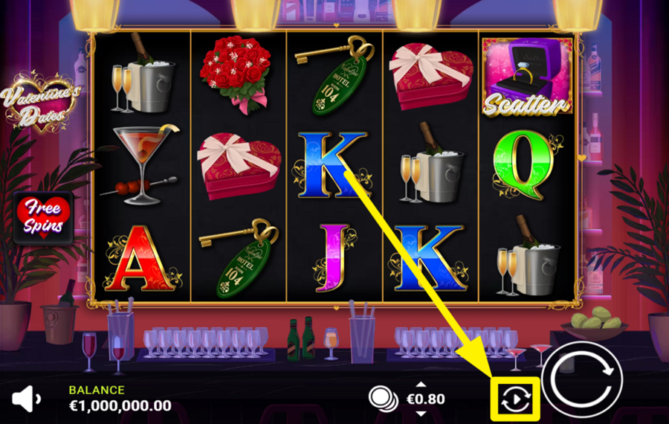This screenshot has height=424, width=669.
Task: Click the large spin button
Action: pyautogui.click(x=582, y=382)
